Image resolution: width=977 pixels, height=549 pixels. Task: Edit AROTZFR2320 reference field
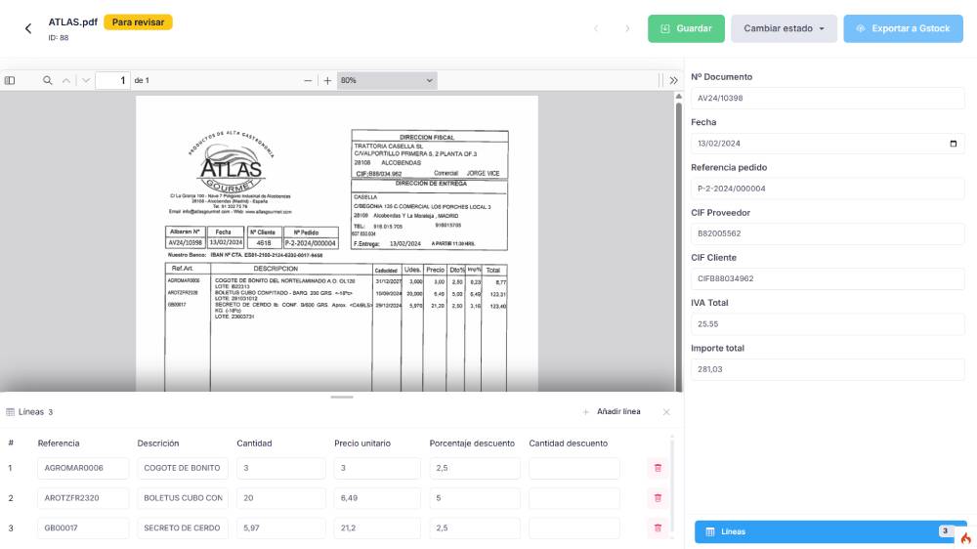pos(83,498)
